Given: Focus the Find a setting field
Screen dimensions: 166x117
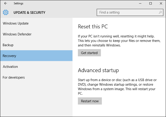Looking at the screenshot, I should point(130,12).
